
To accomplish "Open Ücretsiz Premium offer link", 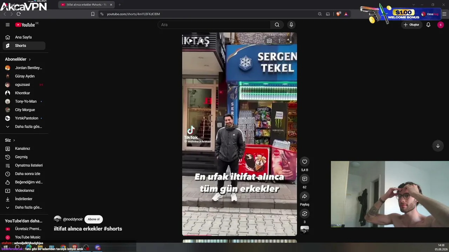I will 24,229.
